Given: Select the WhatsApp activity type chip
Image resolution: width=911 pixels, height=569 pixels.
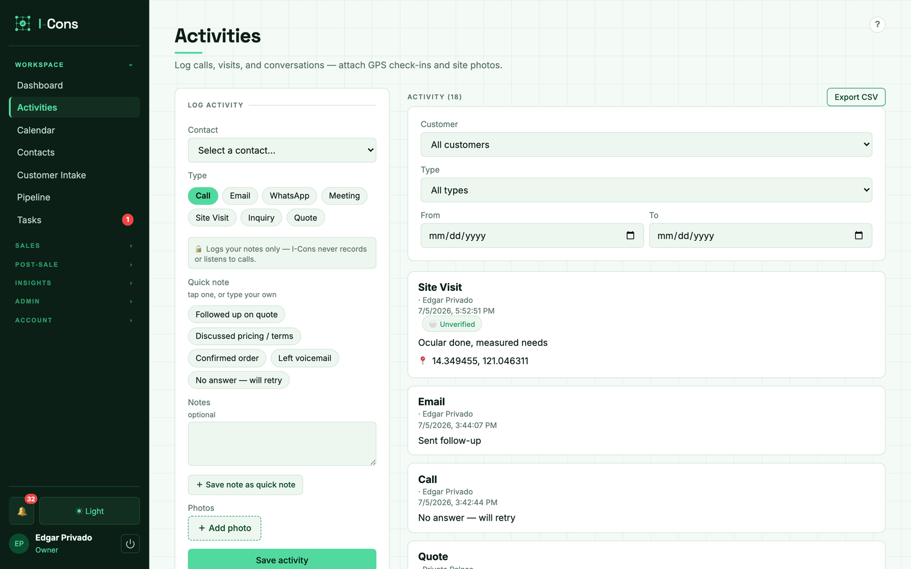Looking at the screenshot, I should tap(289, 196).
